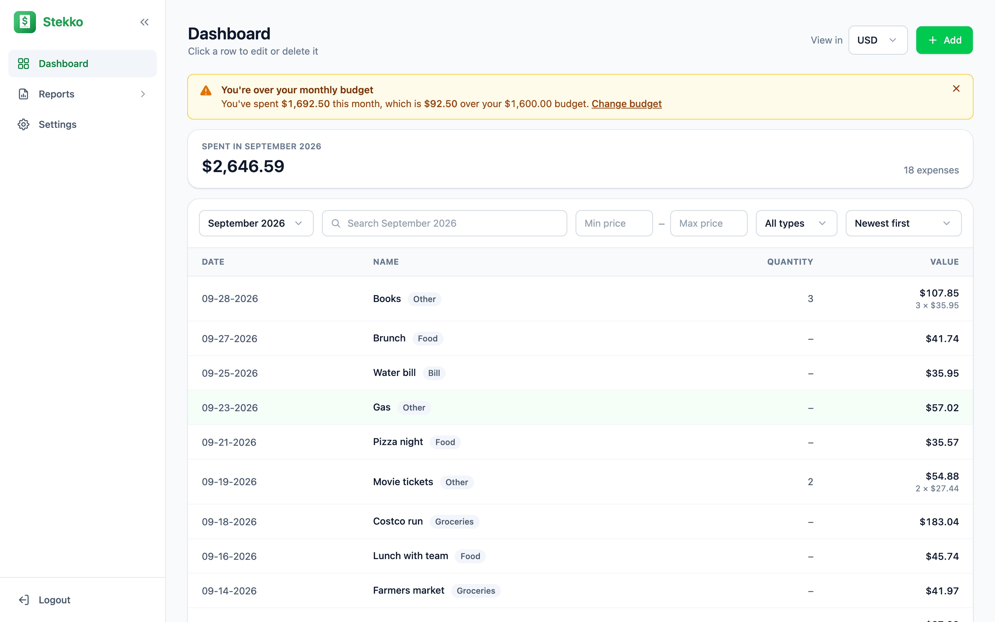Click the Reports document icon
This screenshot has width=995, height=622.
pos(23,94)
